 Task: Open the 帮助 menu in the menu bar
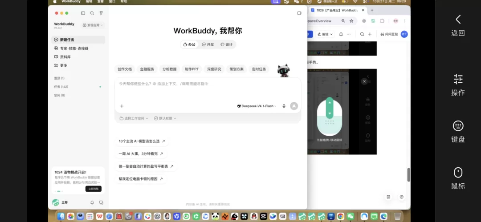pyautogui.click(x=124, y=1)
